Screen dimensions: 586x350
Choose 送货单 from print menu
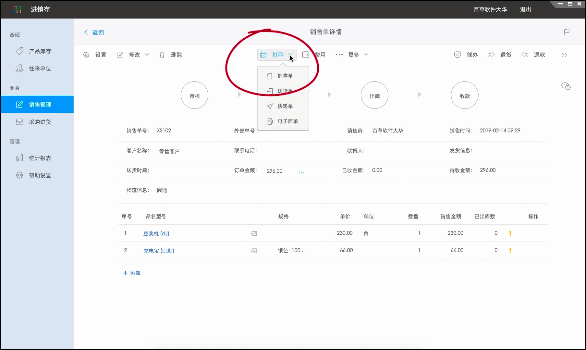(283, 91)
